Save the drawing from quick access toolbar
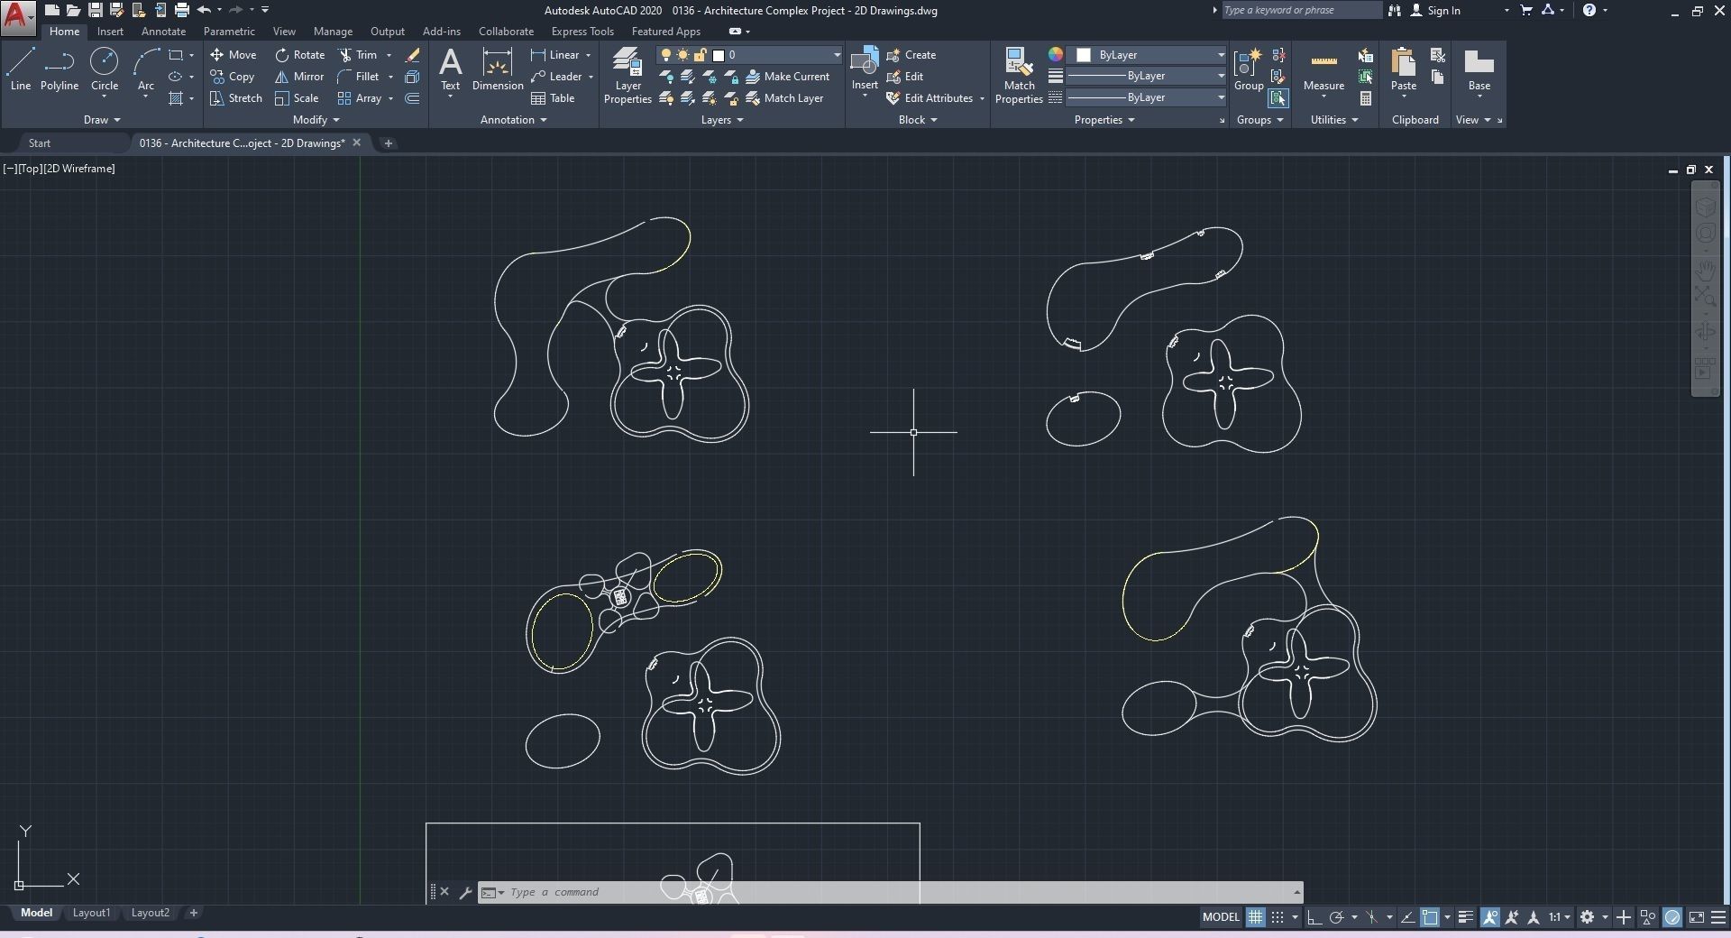Screen dimensions: 1731x938 [95, 11]
